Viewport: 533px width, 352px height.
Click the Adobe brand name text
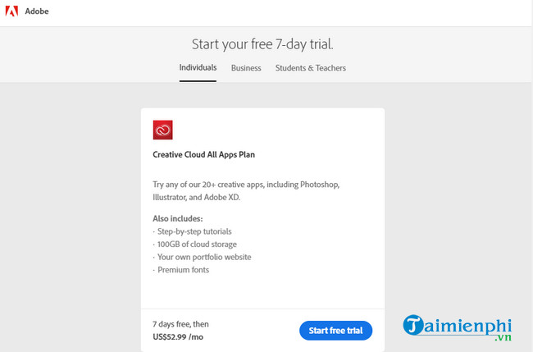[x=37, y=11]
